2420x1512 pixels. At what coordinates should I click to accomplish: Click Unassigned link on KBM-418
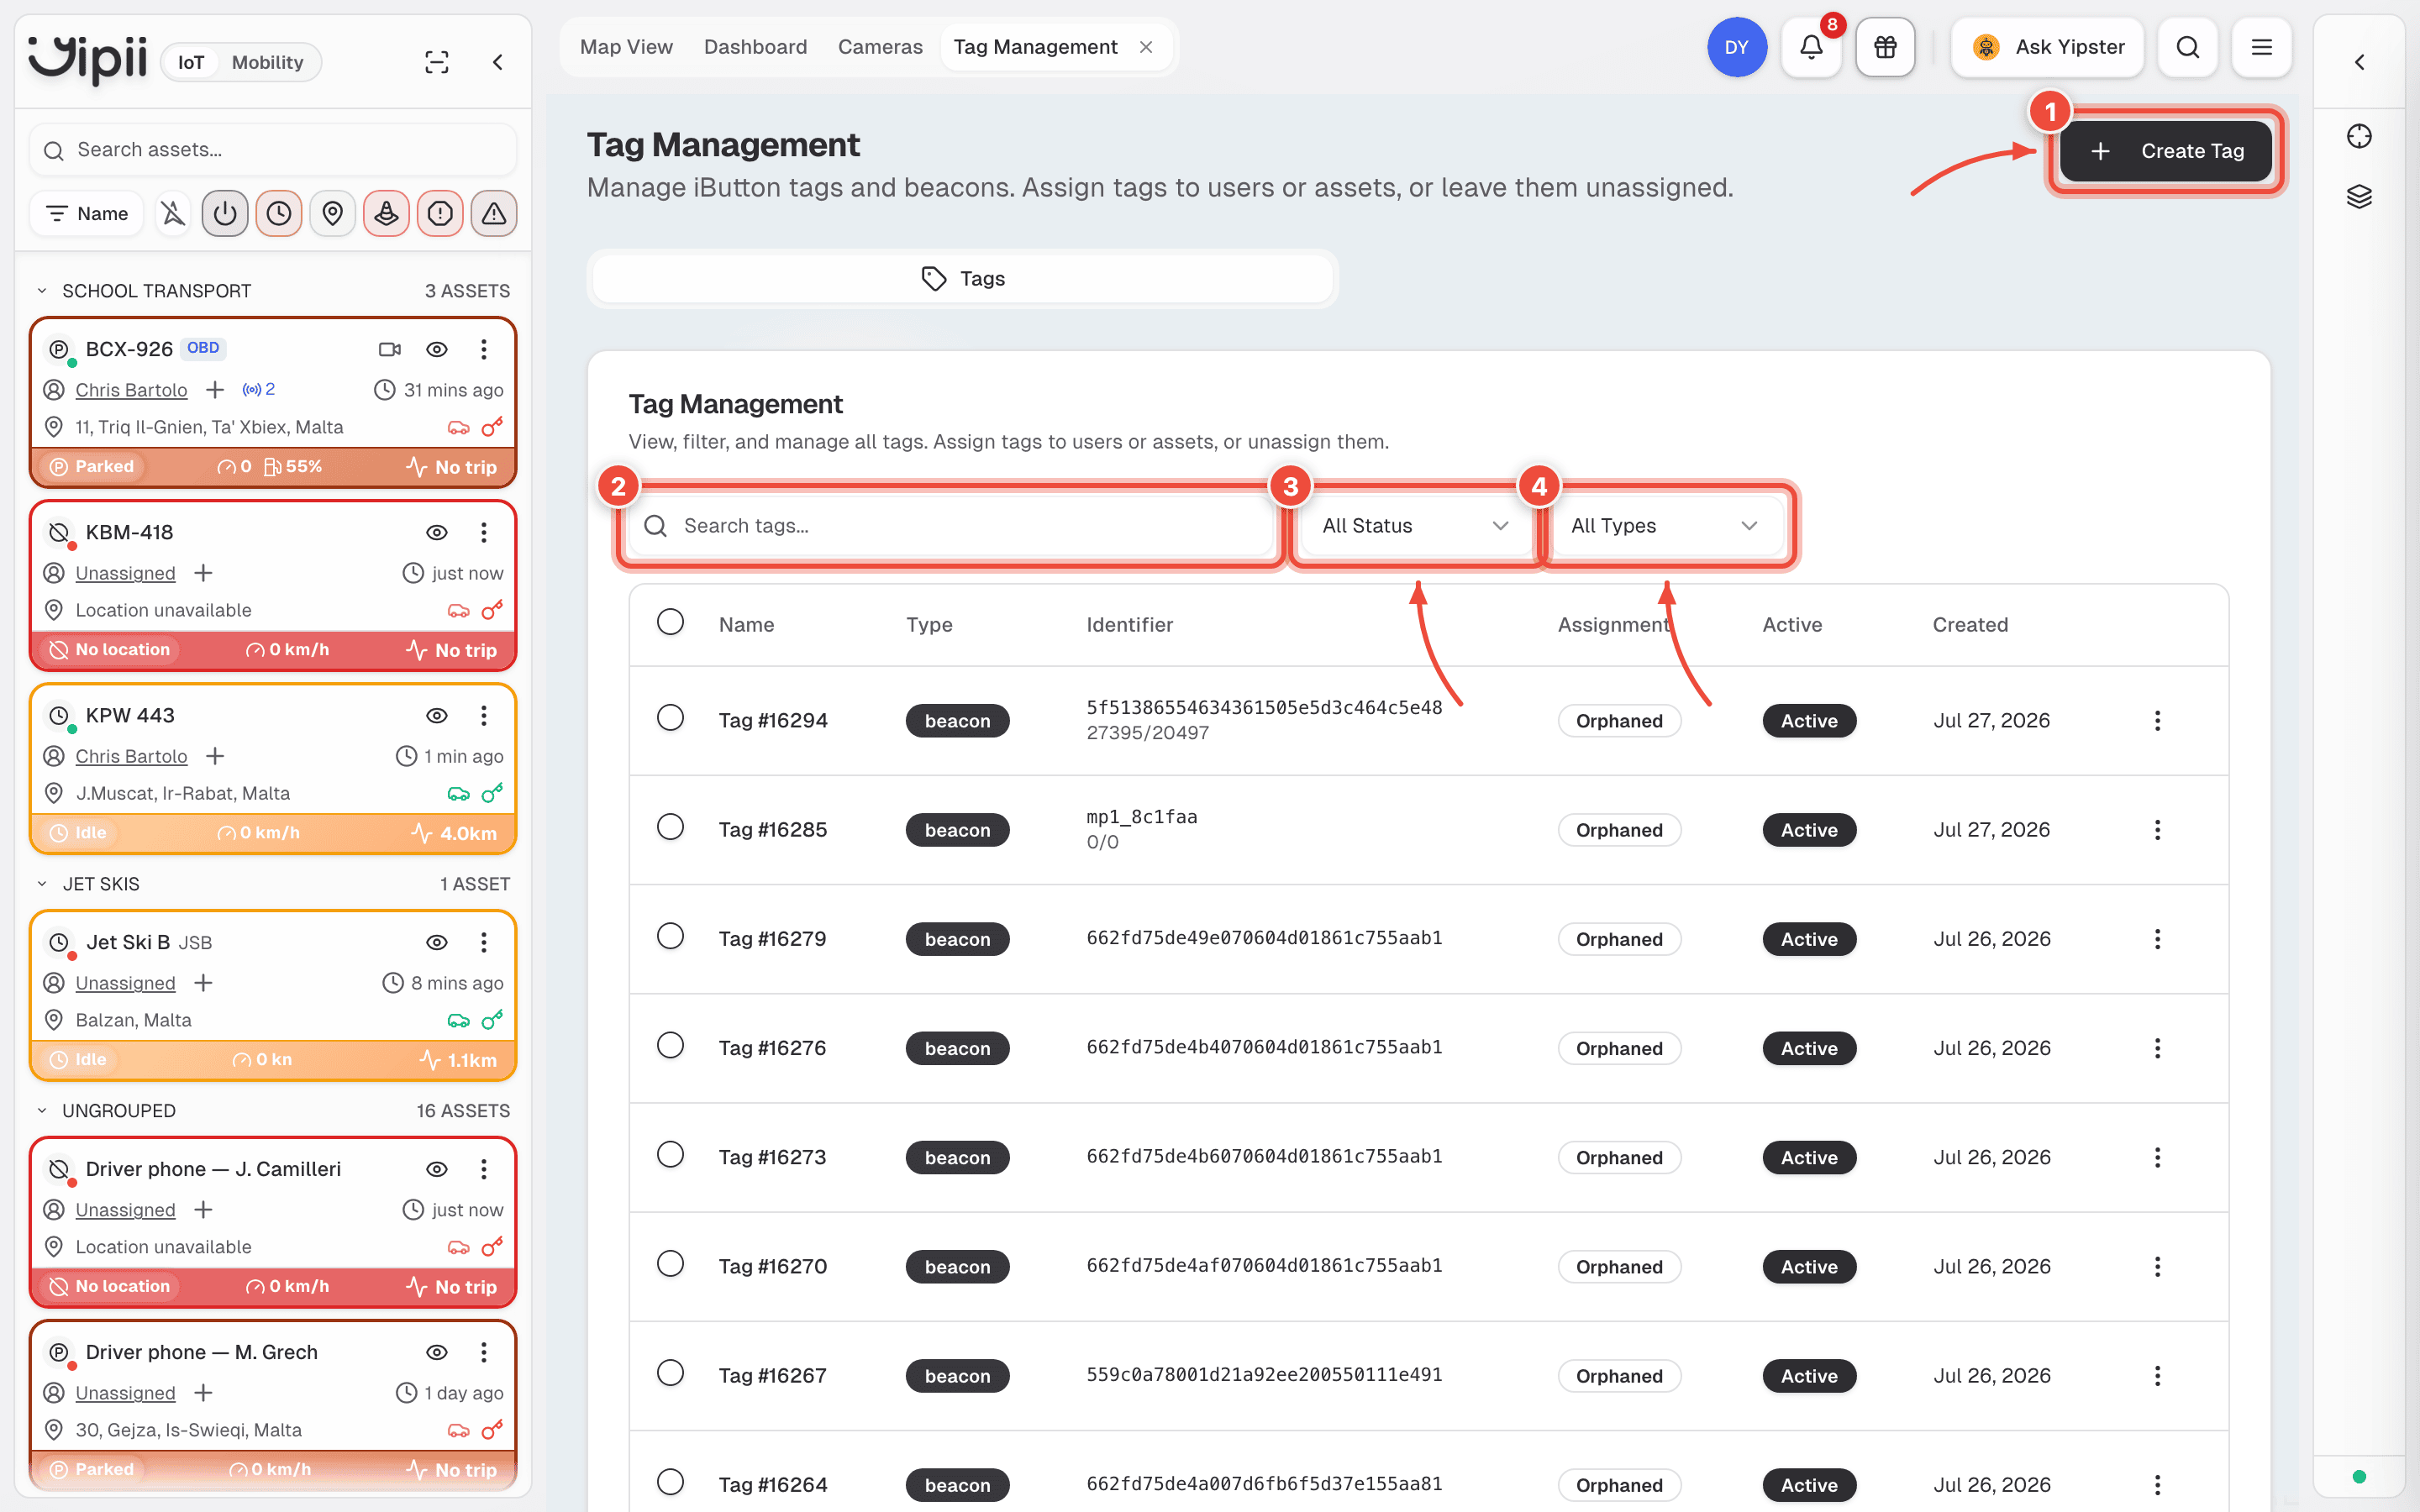click(x=125, y=573)
